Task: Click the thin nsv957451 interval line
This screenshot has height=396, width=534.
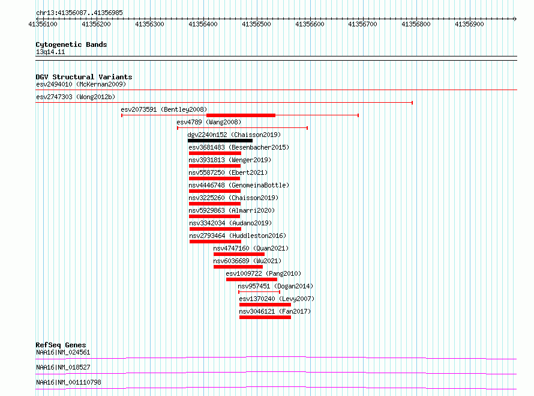Action: pos(259,292)
